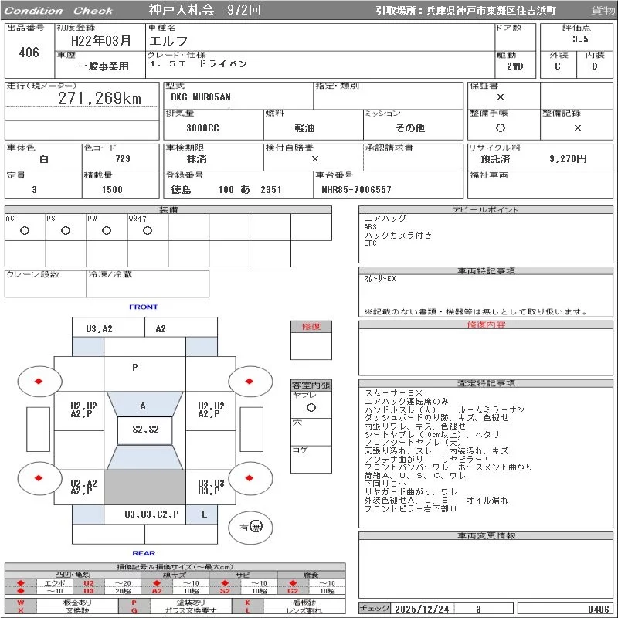This screenshot has height=618, width=618.
Task: Click the exterior grade C under 外装
Action: [557, 66]
